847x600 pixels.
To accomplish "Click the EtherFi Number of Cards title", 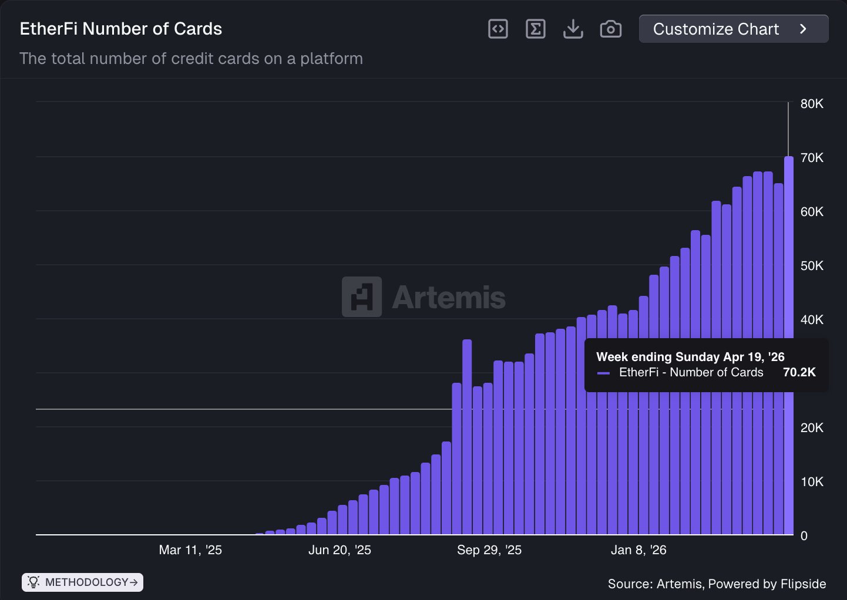I will click(x=121, y=29).
